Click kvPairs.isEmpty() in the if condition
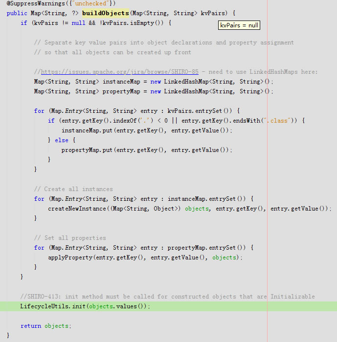The width and height of the screenshot is (337, 342). (133, 23)
